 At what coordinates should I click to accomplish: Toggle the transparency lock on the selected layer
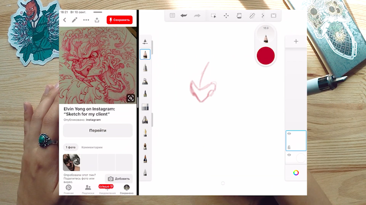click(289, 147)
